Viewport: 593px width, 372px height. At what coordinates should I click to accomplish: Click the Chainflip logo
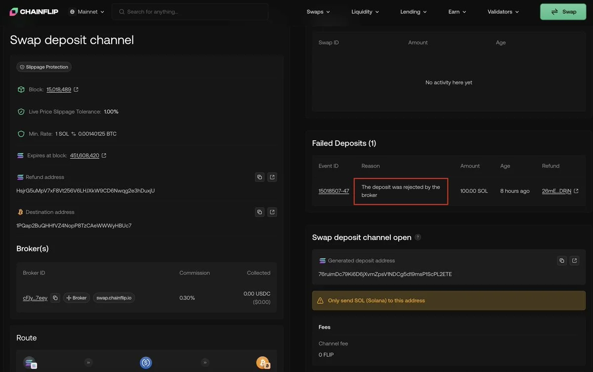click(x=34, y=11)
